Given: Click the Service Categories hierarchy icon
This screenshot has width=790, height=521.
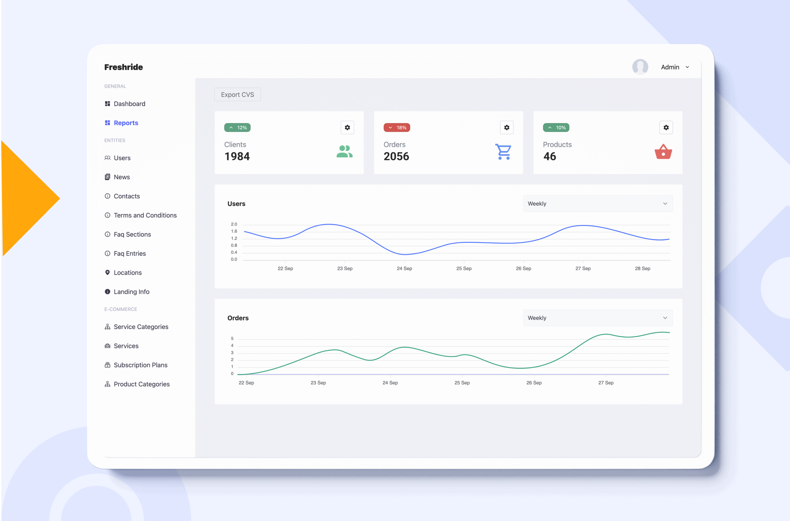Looking at the screenshot, I should [x=107, y=327].
